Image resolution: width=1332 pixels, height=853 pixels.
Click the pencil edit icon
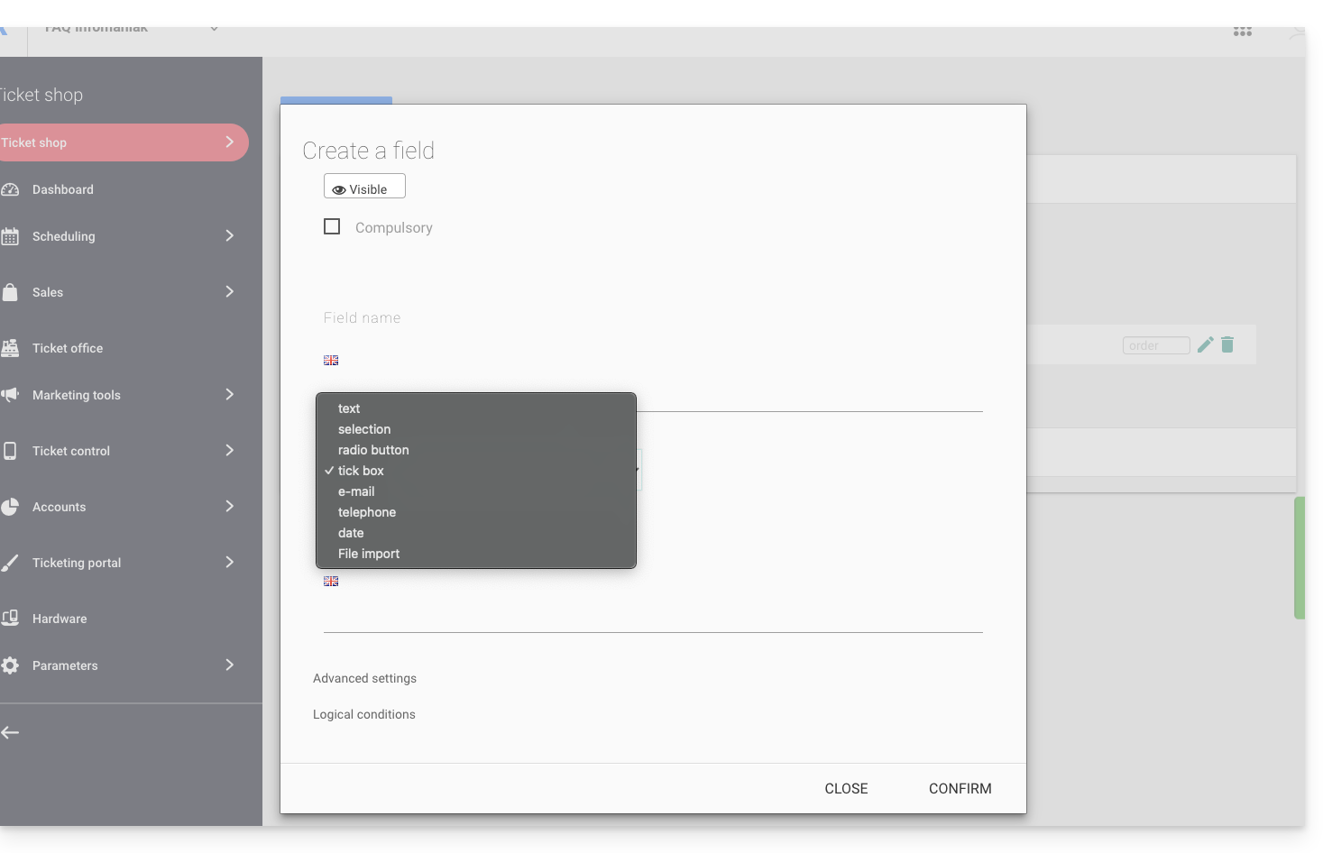pyautogui.click(x=1205, y=345)
